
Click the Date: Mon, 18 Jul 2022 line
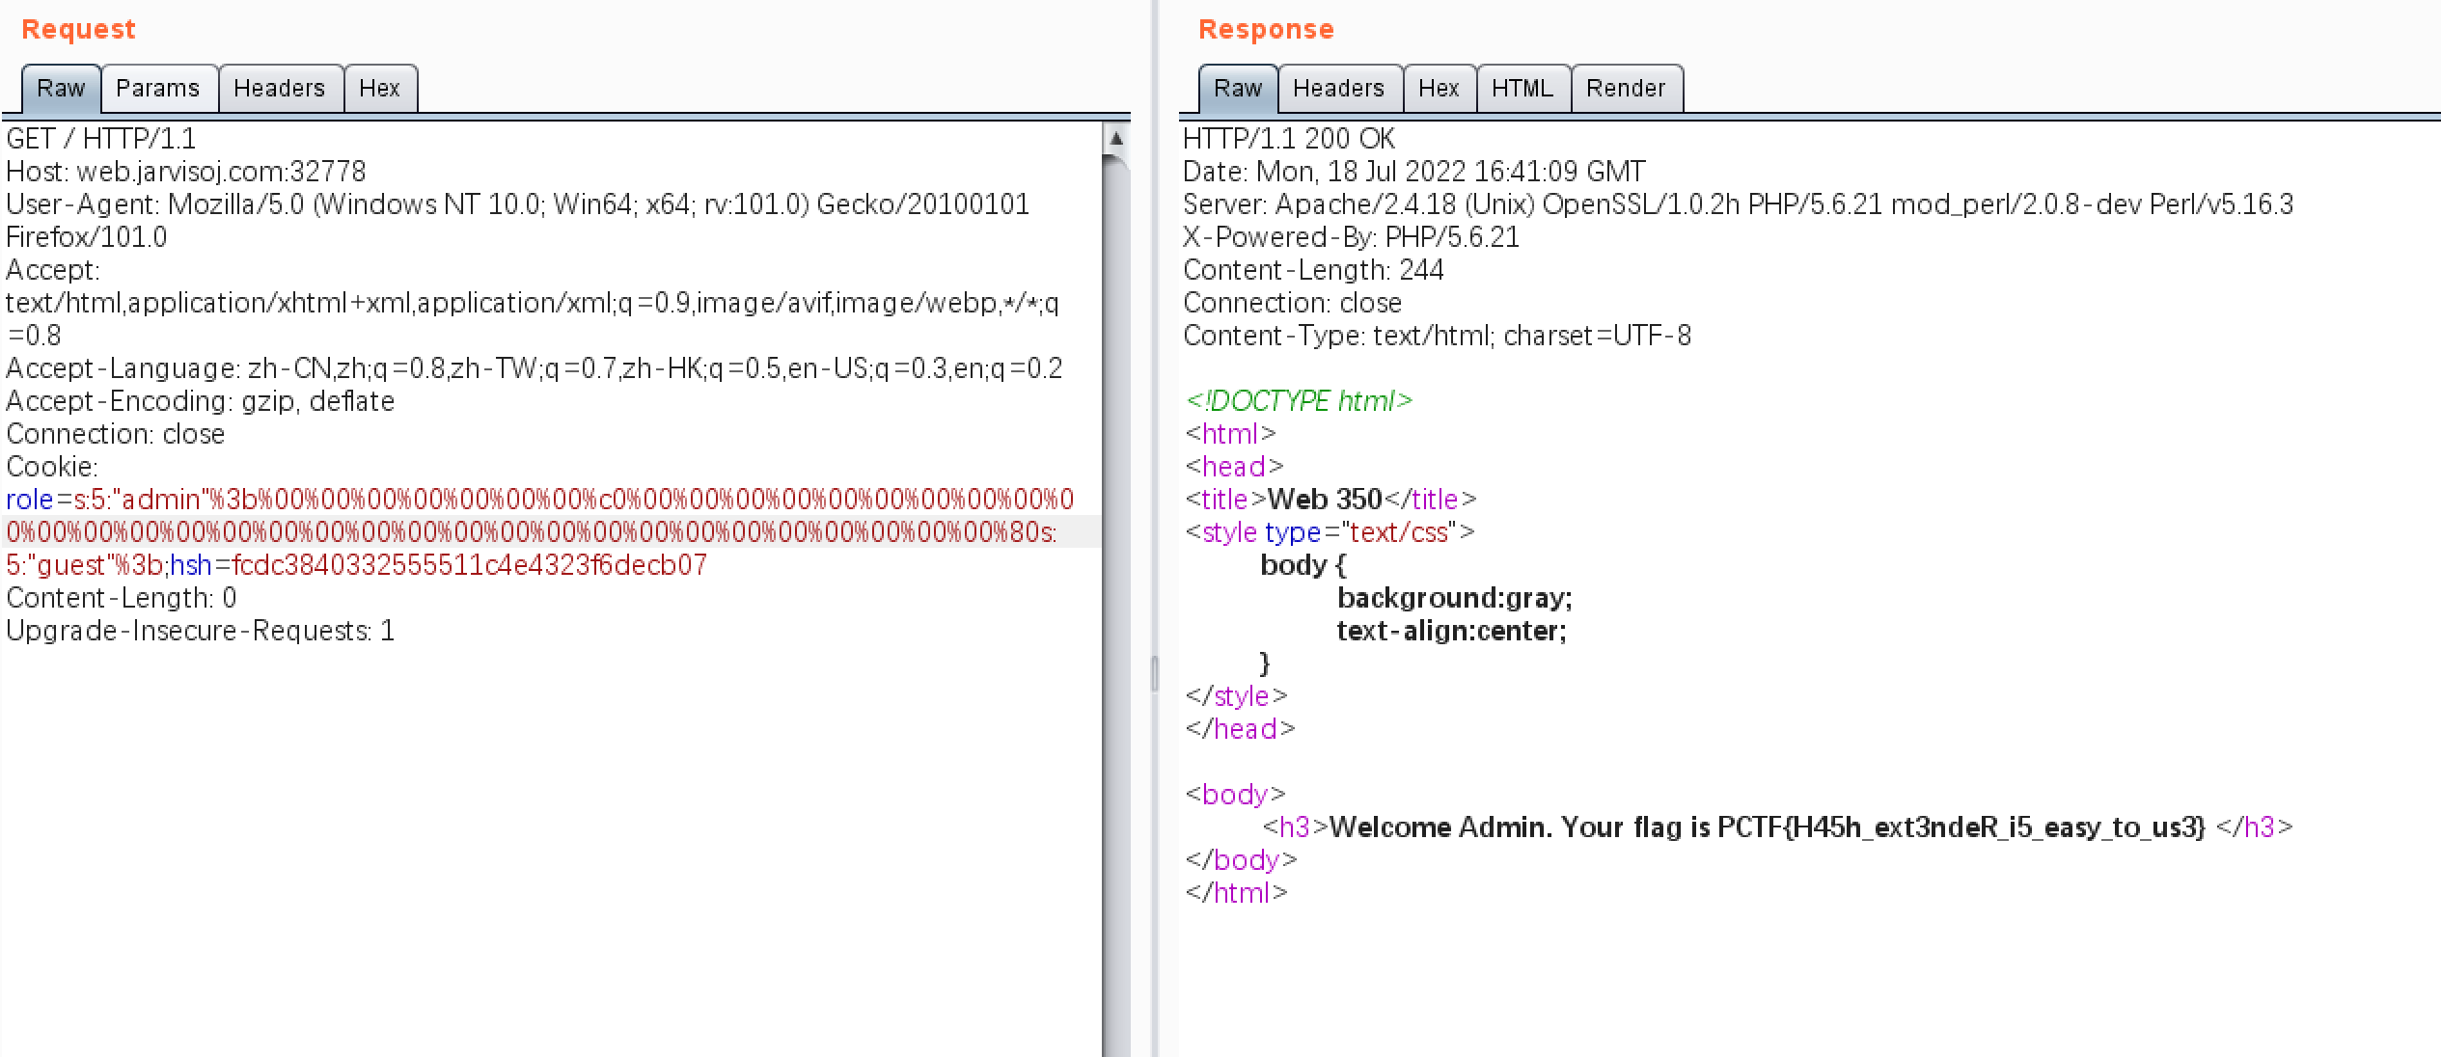[x=1414, y=172]
